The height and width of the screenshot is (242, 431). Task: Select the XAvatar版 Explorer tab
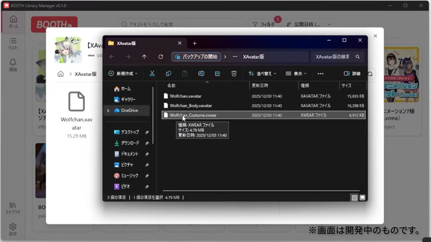(x=141, y=43)
